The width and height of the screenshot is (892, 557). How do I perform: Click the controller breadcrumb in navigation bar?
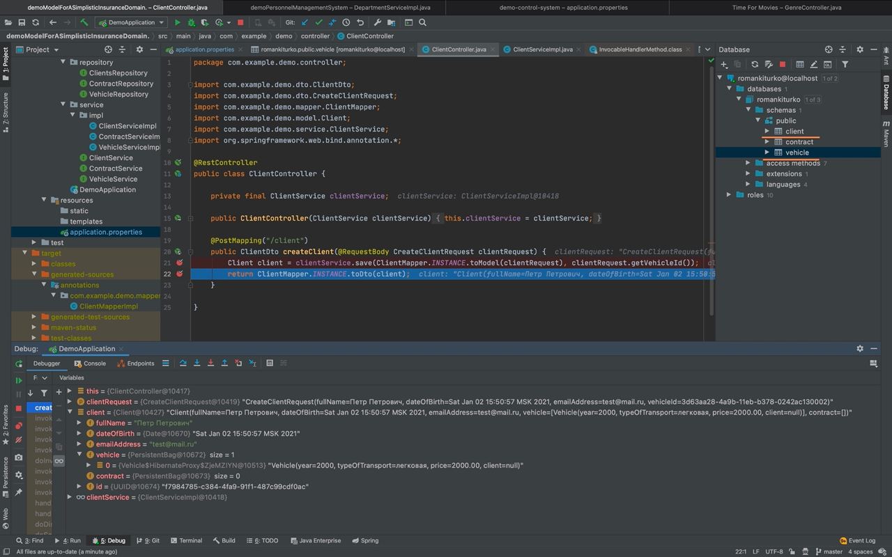315,36
